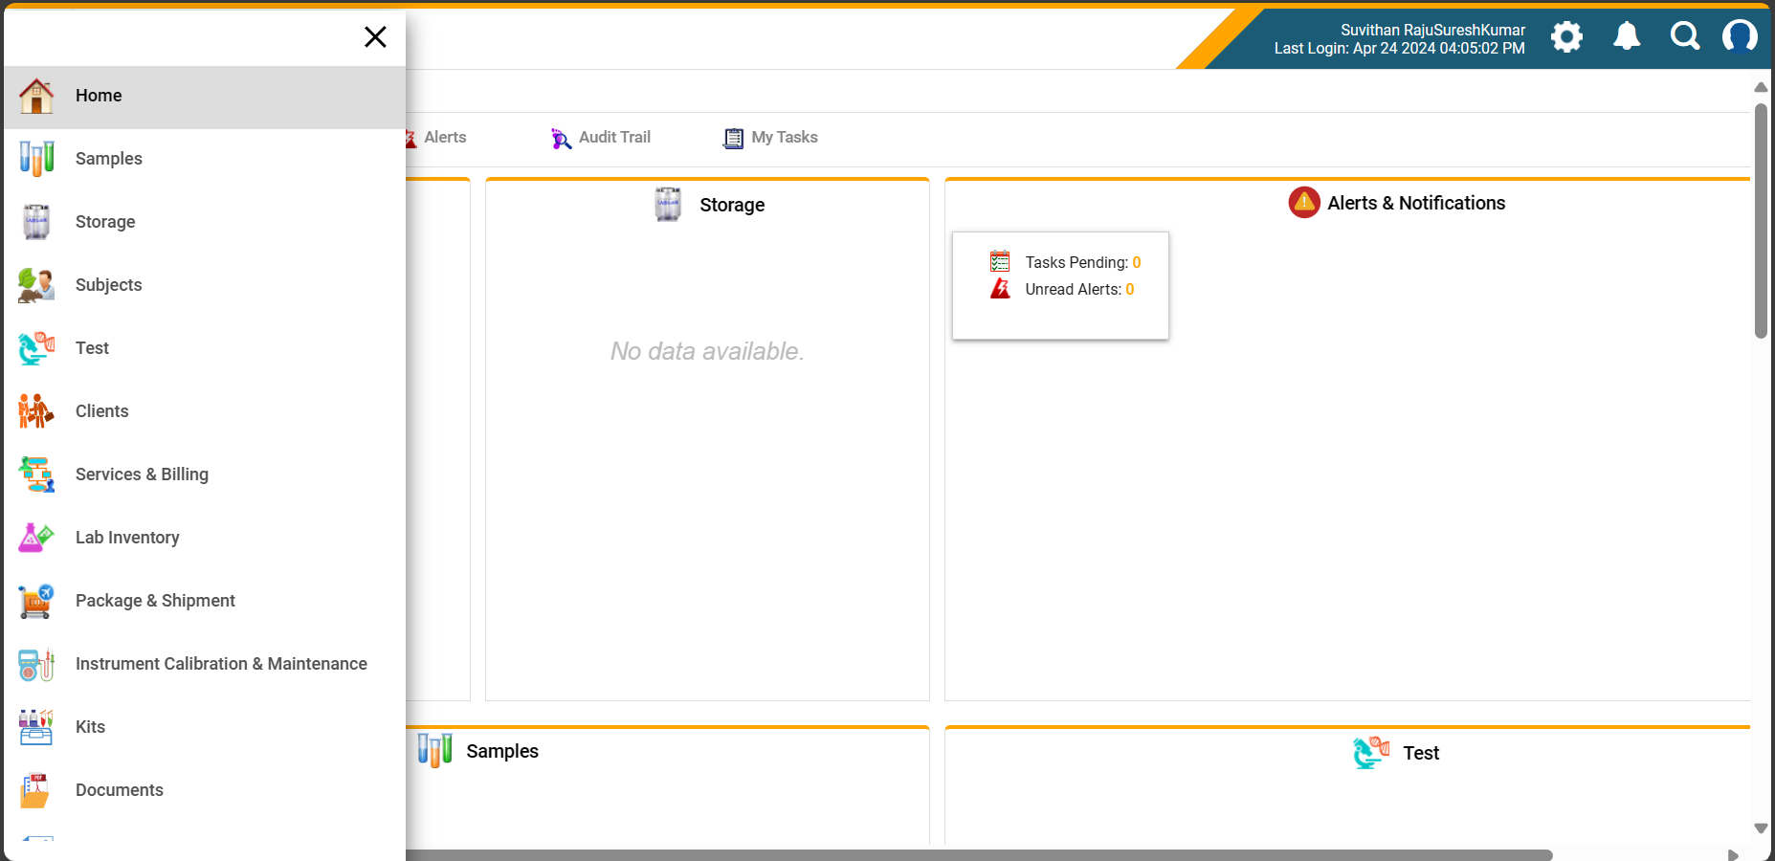Open the Alerts tab
The image size is (1775, 861).
coord(442,138)
